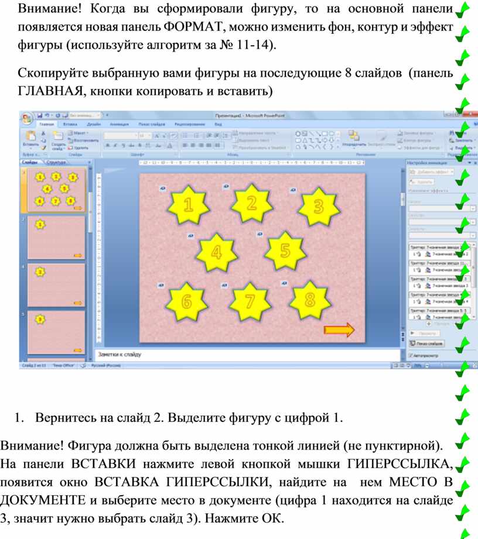The height and width of the screenshot is (539, 478).
Task: Pick the triangle shape in shapes gallery
Action: (x=305, y=140)
